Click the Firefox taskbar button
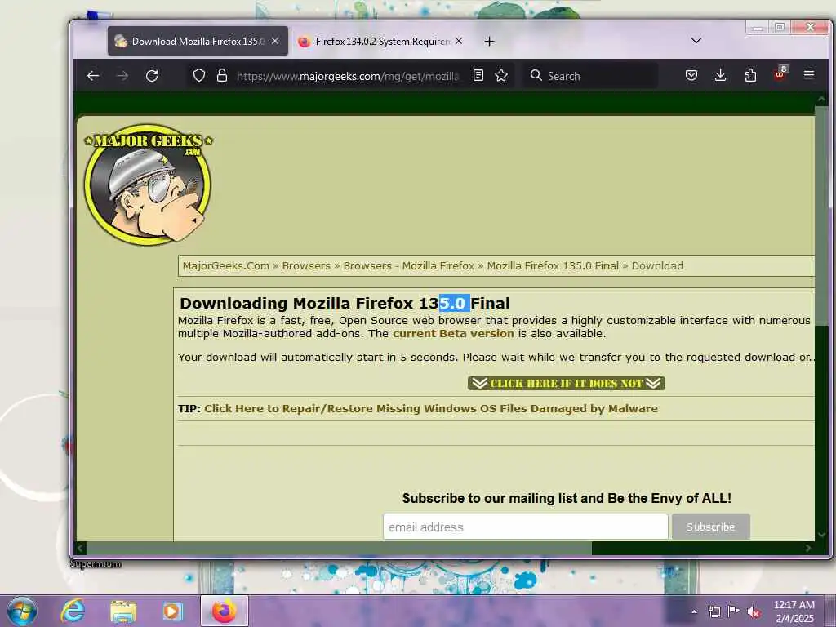836x627 pixels. (225, 611)
